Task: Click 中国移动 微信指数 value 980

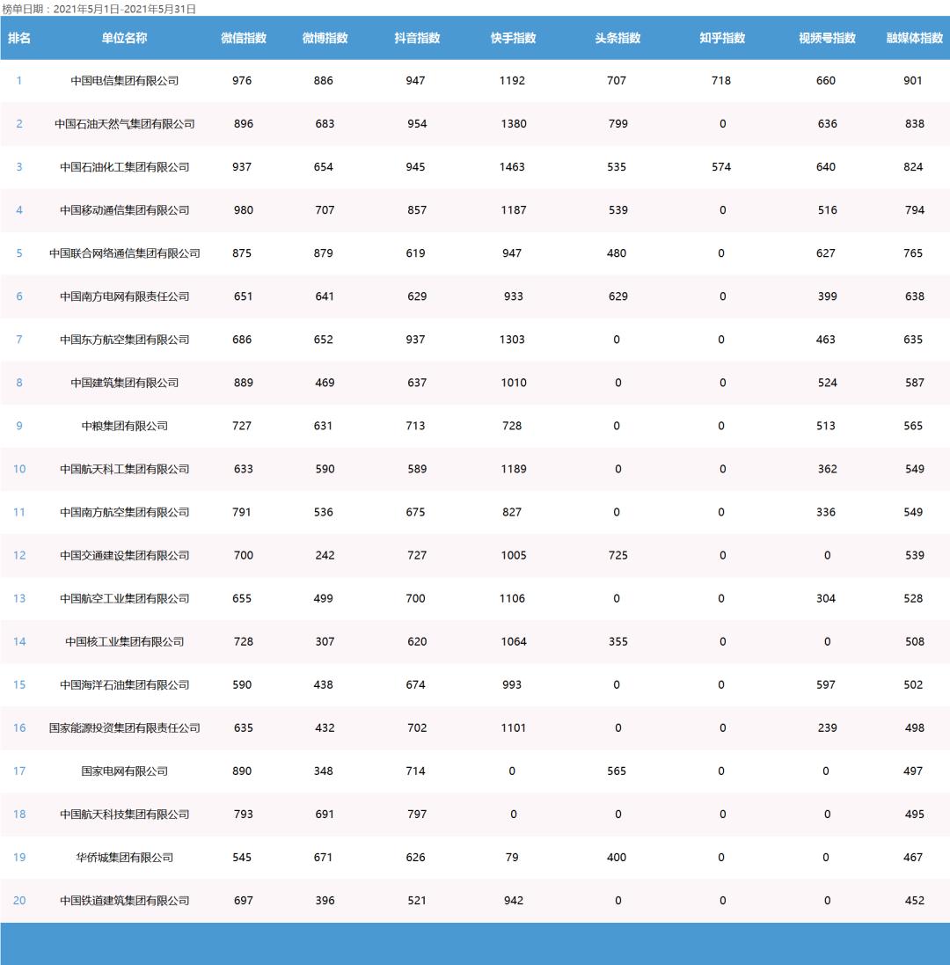Action: tap(244, 210)
